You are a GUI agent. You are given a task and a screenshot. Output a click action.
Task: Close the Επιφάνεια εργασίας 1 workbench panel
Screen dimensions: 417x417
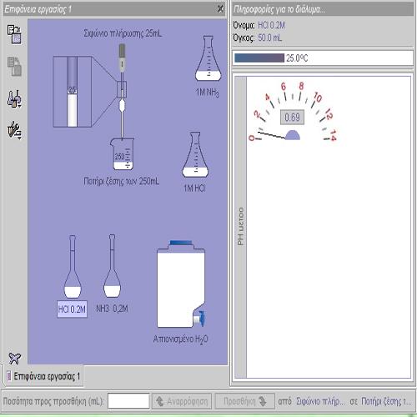tap(220, 9)
